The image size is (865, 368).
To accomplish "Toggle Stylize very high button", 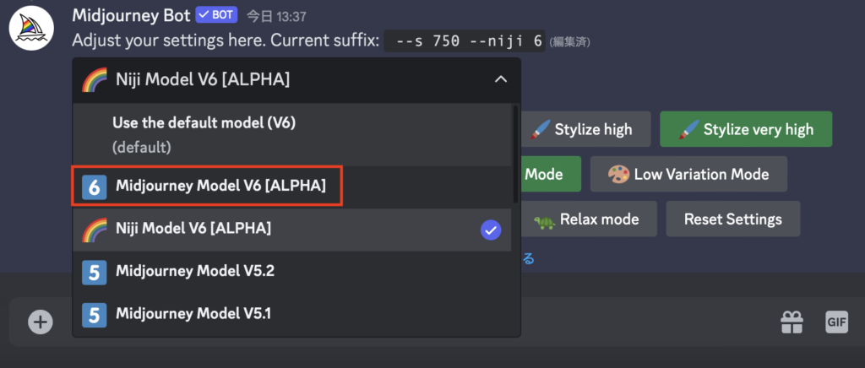I will (x=746, y=129).
